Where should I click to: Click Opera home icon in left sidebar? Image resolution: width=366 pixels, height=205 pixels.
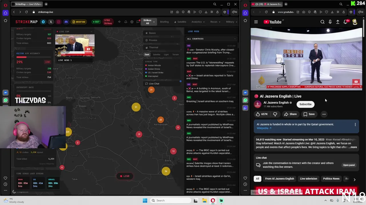5,13
